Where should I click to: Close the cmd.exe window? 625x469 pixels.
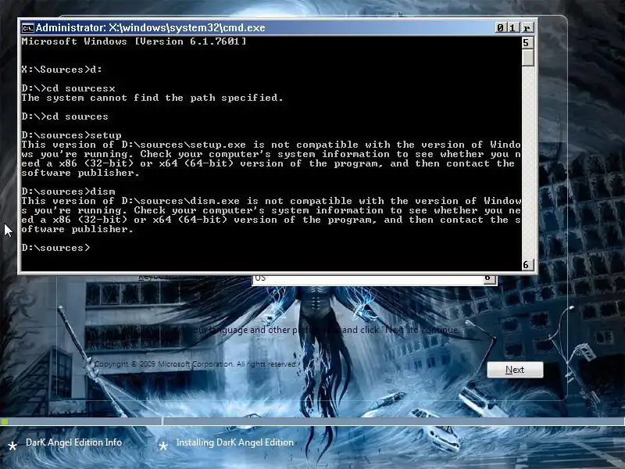(527, 28)
